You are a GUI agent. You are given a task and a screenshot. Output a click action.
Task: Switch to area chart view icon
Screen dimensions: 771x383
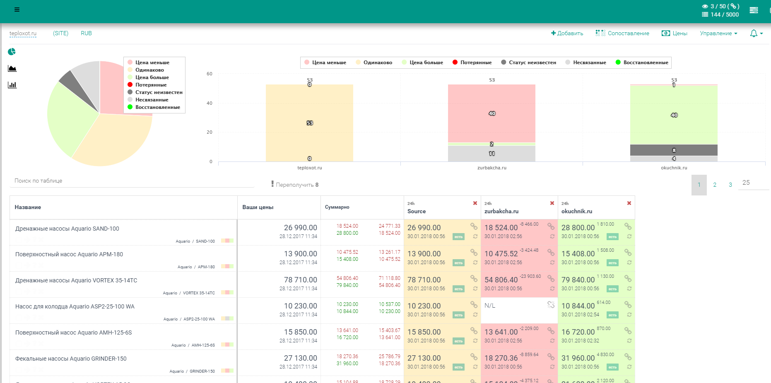(x=12, y=68)
